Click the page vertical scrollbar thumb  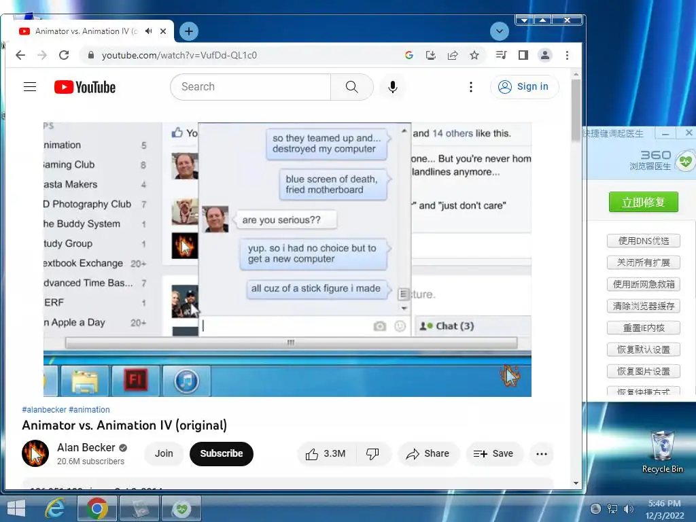(x=576, y=110)
